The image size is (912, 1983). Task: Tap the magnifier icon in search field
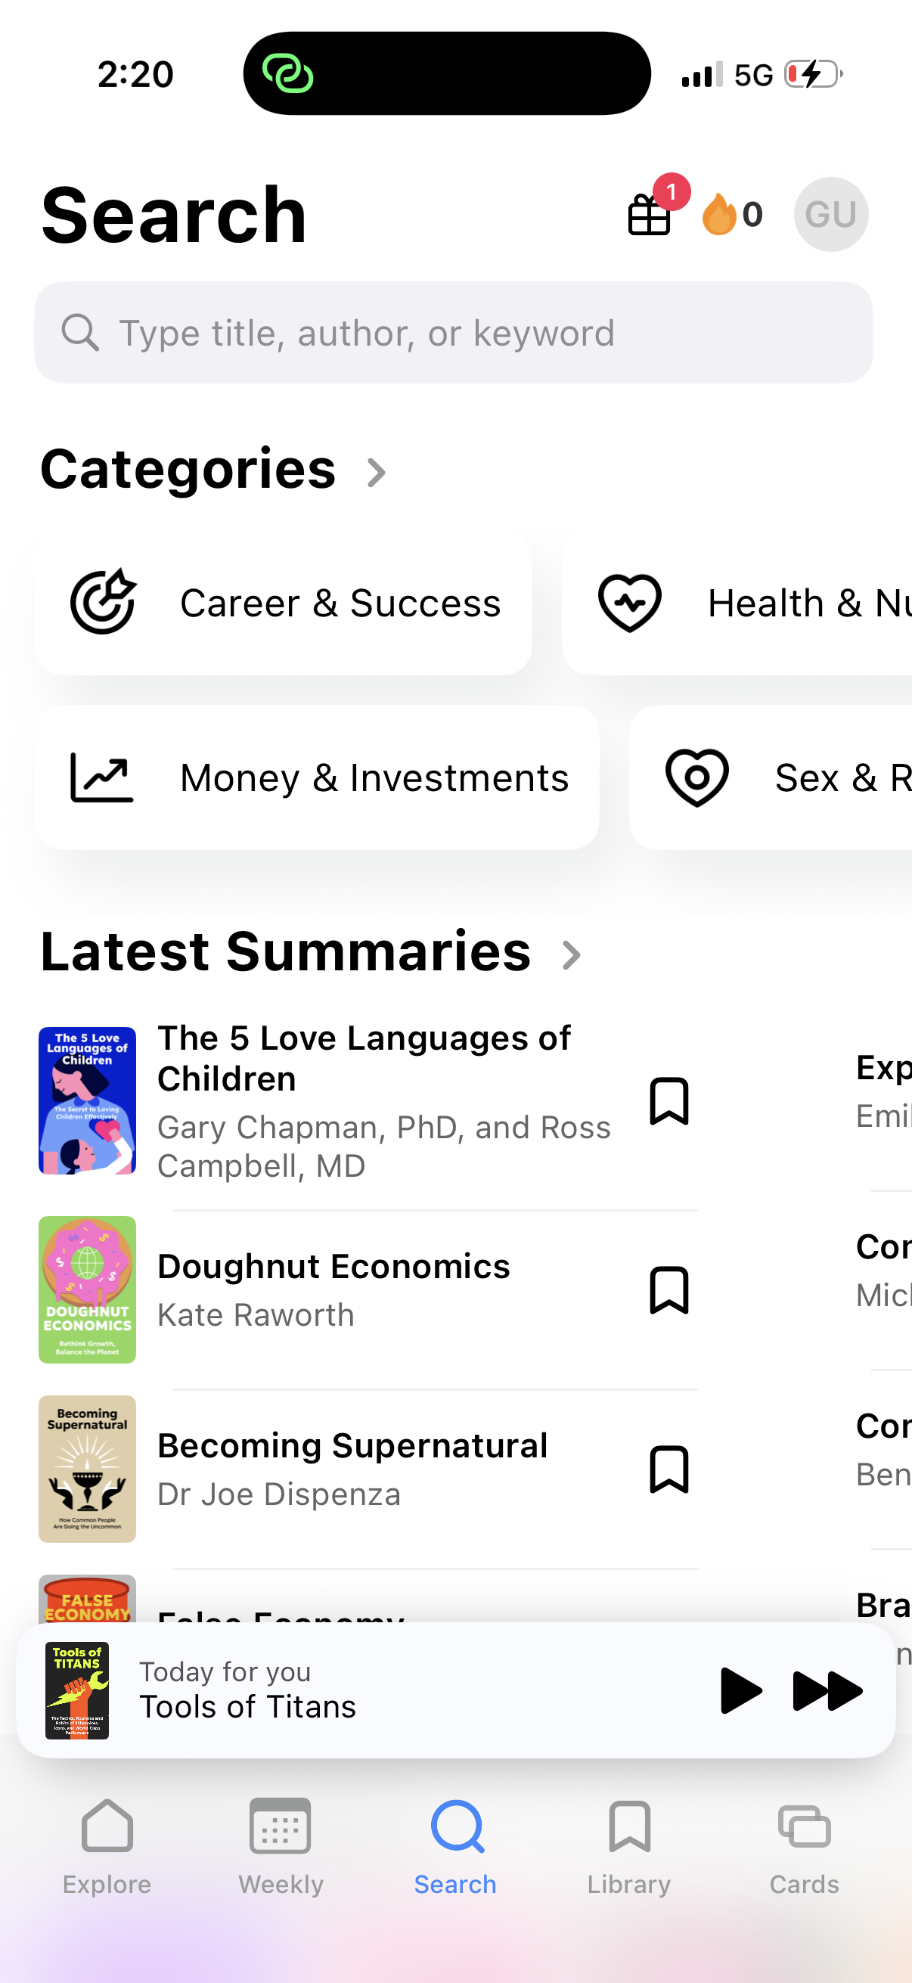pos(80,333)
